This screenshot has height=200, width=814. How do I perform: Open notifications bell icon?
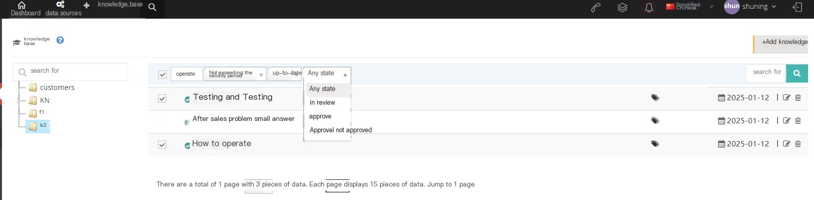click(x=649, y=7)
